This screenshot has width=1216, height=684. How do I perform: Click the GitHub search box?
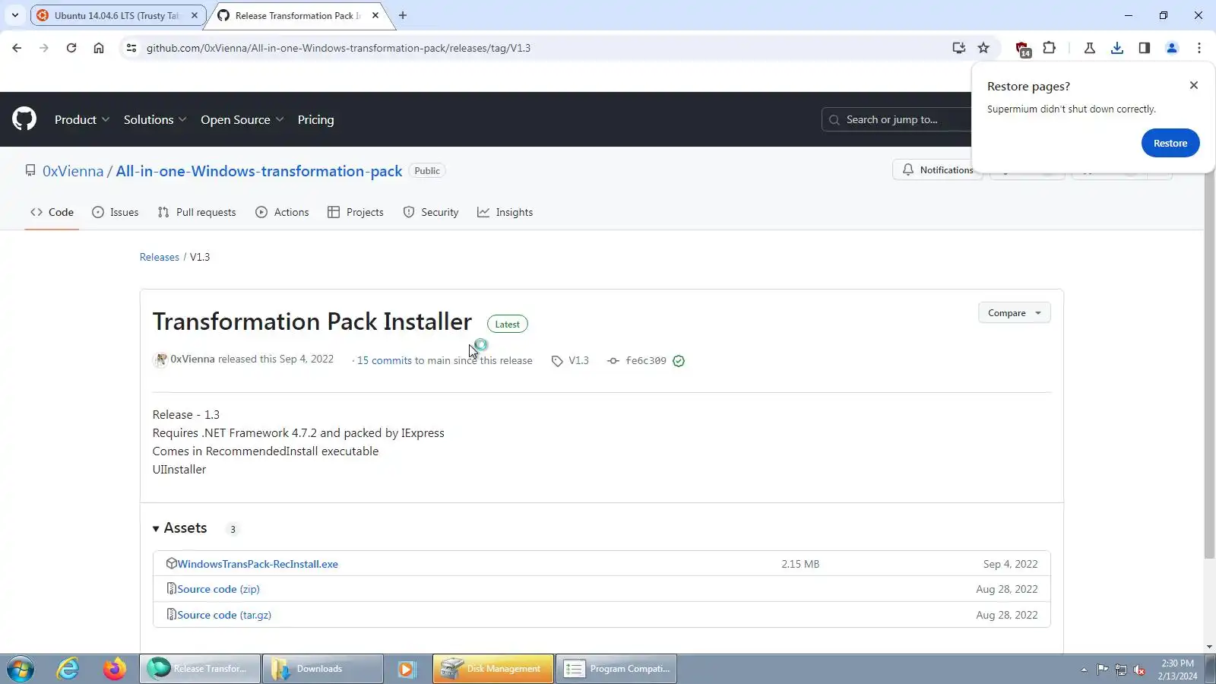pyautogui.click(x=897, y=119)
